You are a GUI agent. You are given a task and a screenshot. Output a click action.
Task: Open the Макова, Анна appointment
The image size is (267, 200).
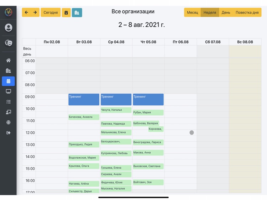coord(148,153)
